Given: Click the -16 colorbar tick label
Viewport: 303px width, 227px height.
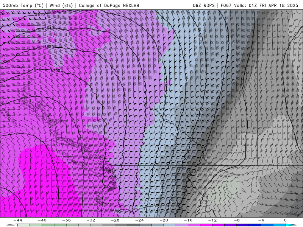Looking at the screenshot, I should (x=188, y=220).
